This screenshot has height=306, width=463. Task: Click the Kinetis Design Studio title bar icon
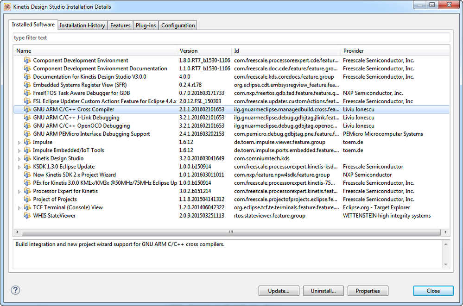7,6
